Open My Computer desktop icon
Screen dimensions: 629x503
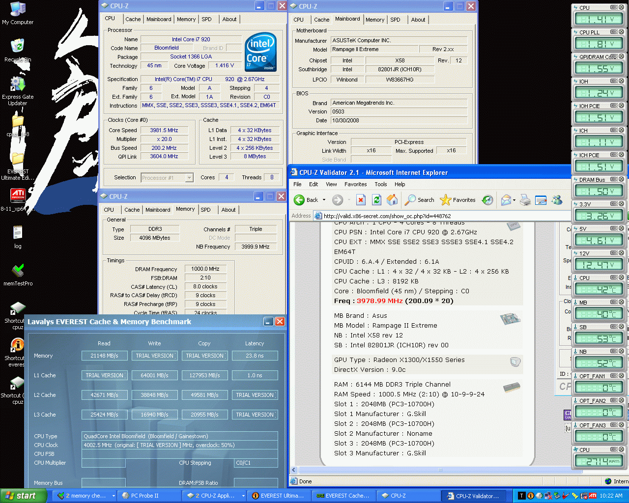[x=18, y=13]
